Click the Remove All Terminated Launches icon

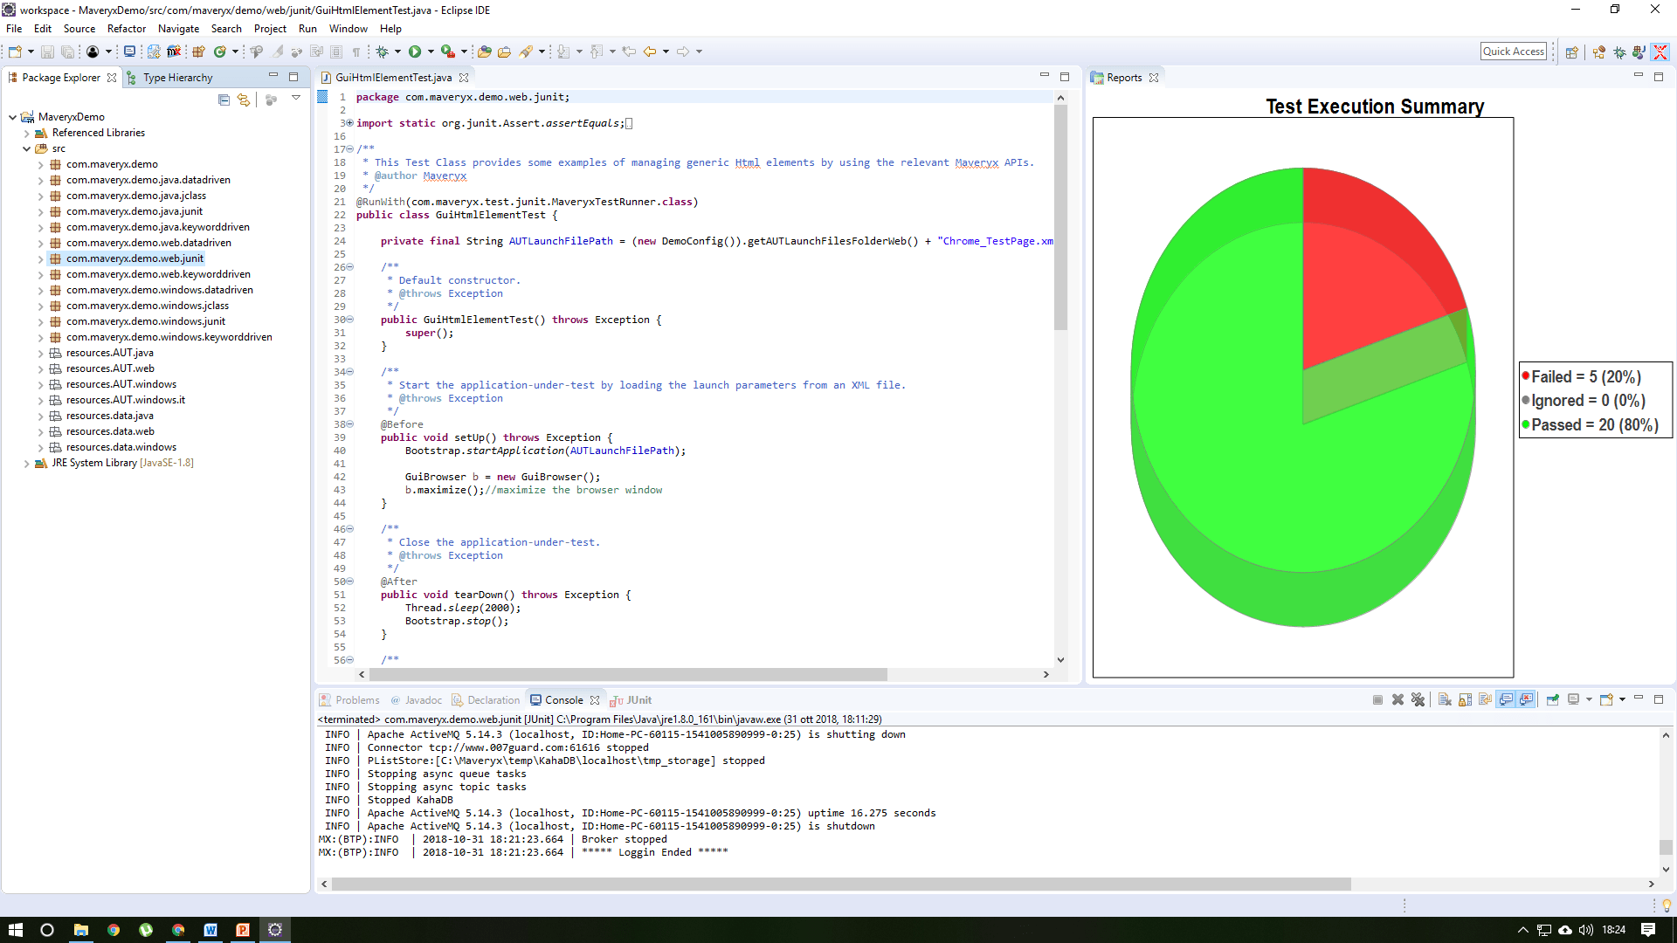point(1418,699)
